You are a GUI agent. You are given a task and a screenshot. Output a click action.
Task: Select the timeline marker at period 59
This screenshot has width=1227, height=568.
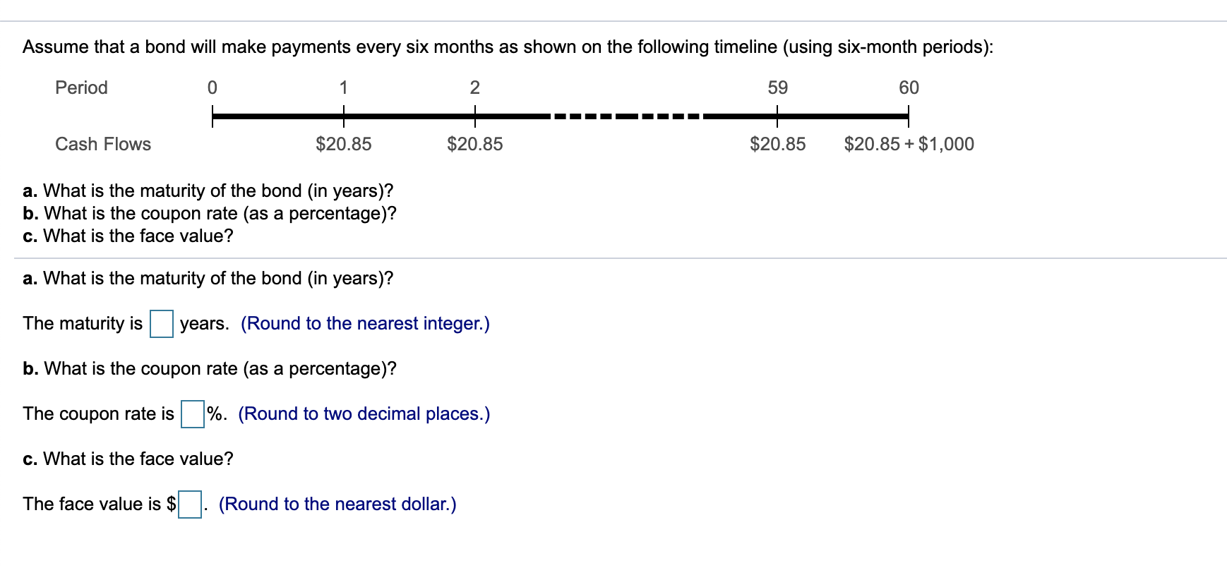[x=778, y=115]
